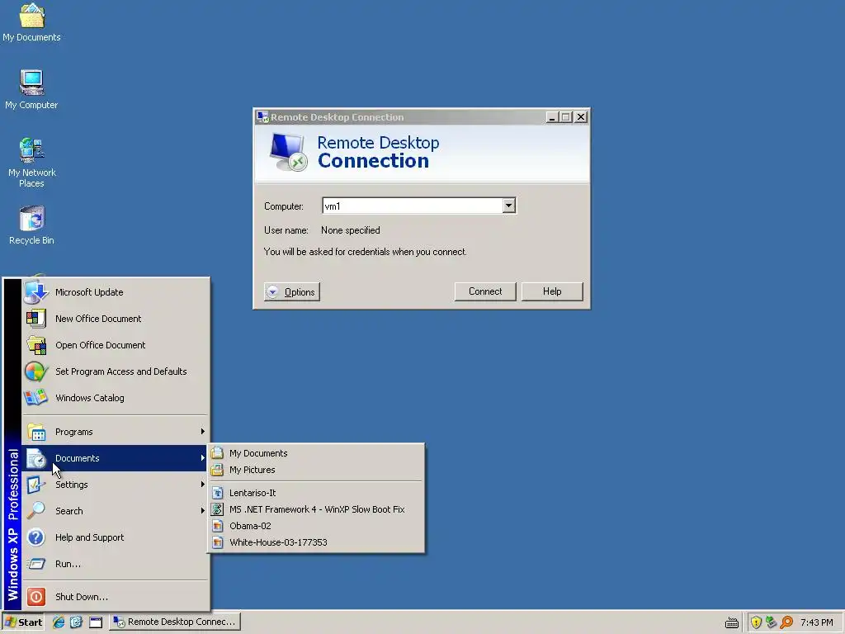Select Remote Desktop Connection taskbar button
The width and height of the screenshot is (845, 634).
point(175,622)
